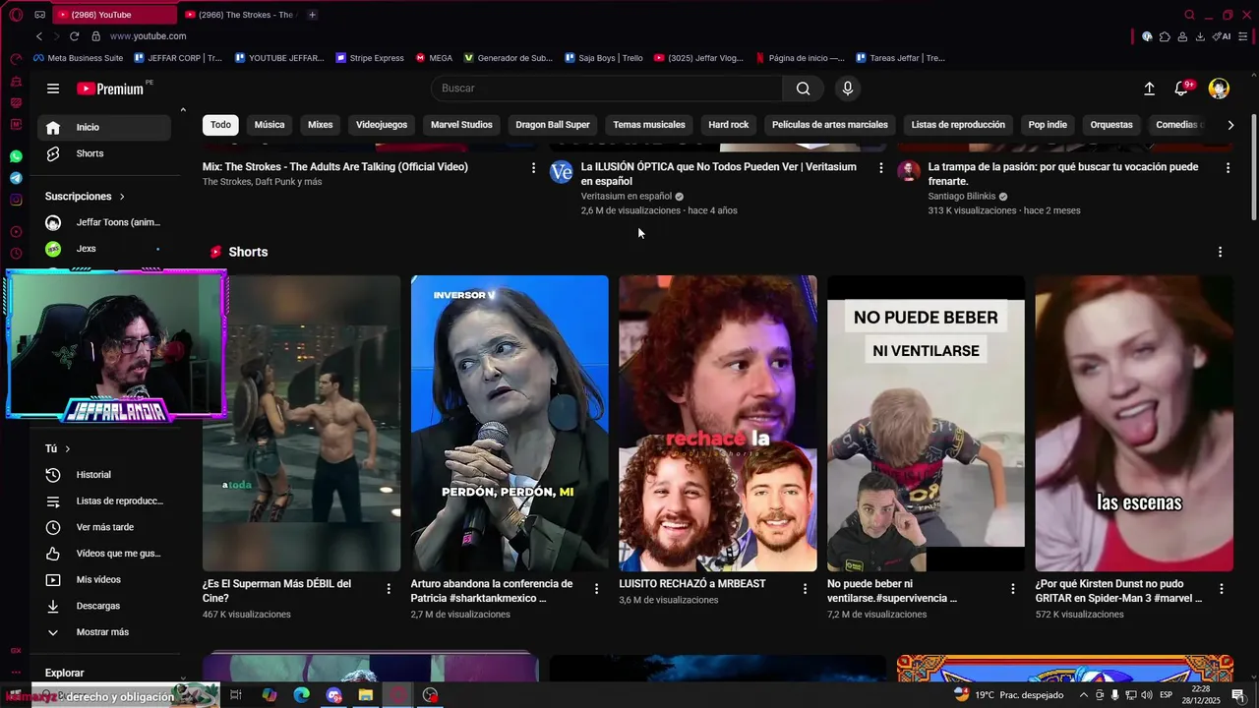The image size is (1259, 708).
Task: Open Ver más tarde list
Action: [104, 527]
